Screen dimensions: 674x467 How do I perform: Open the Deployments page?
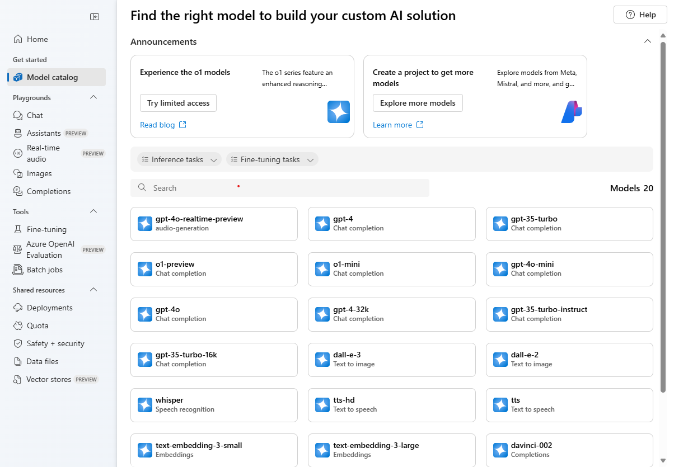tap(57, 308)
